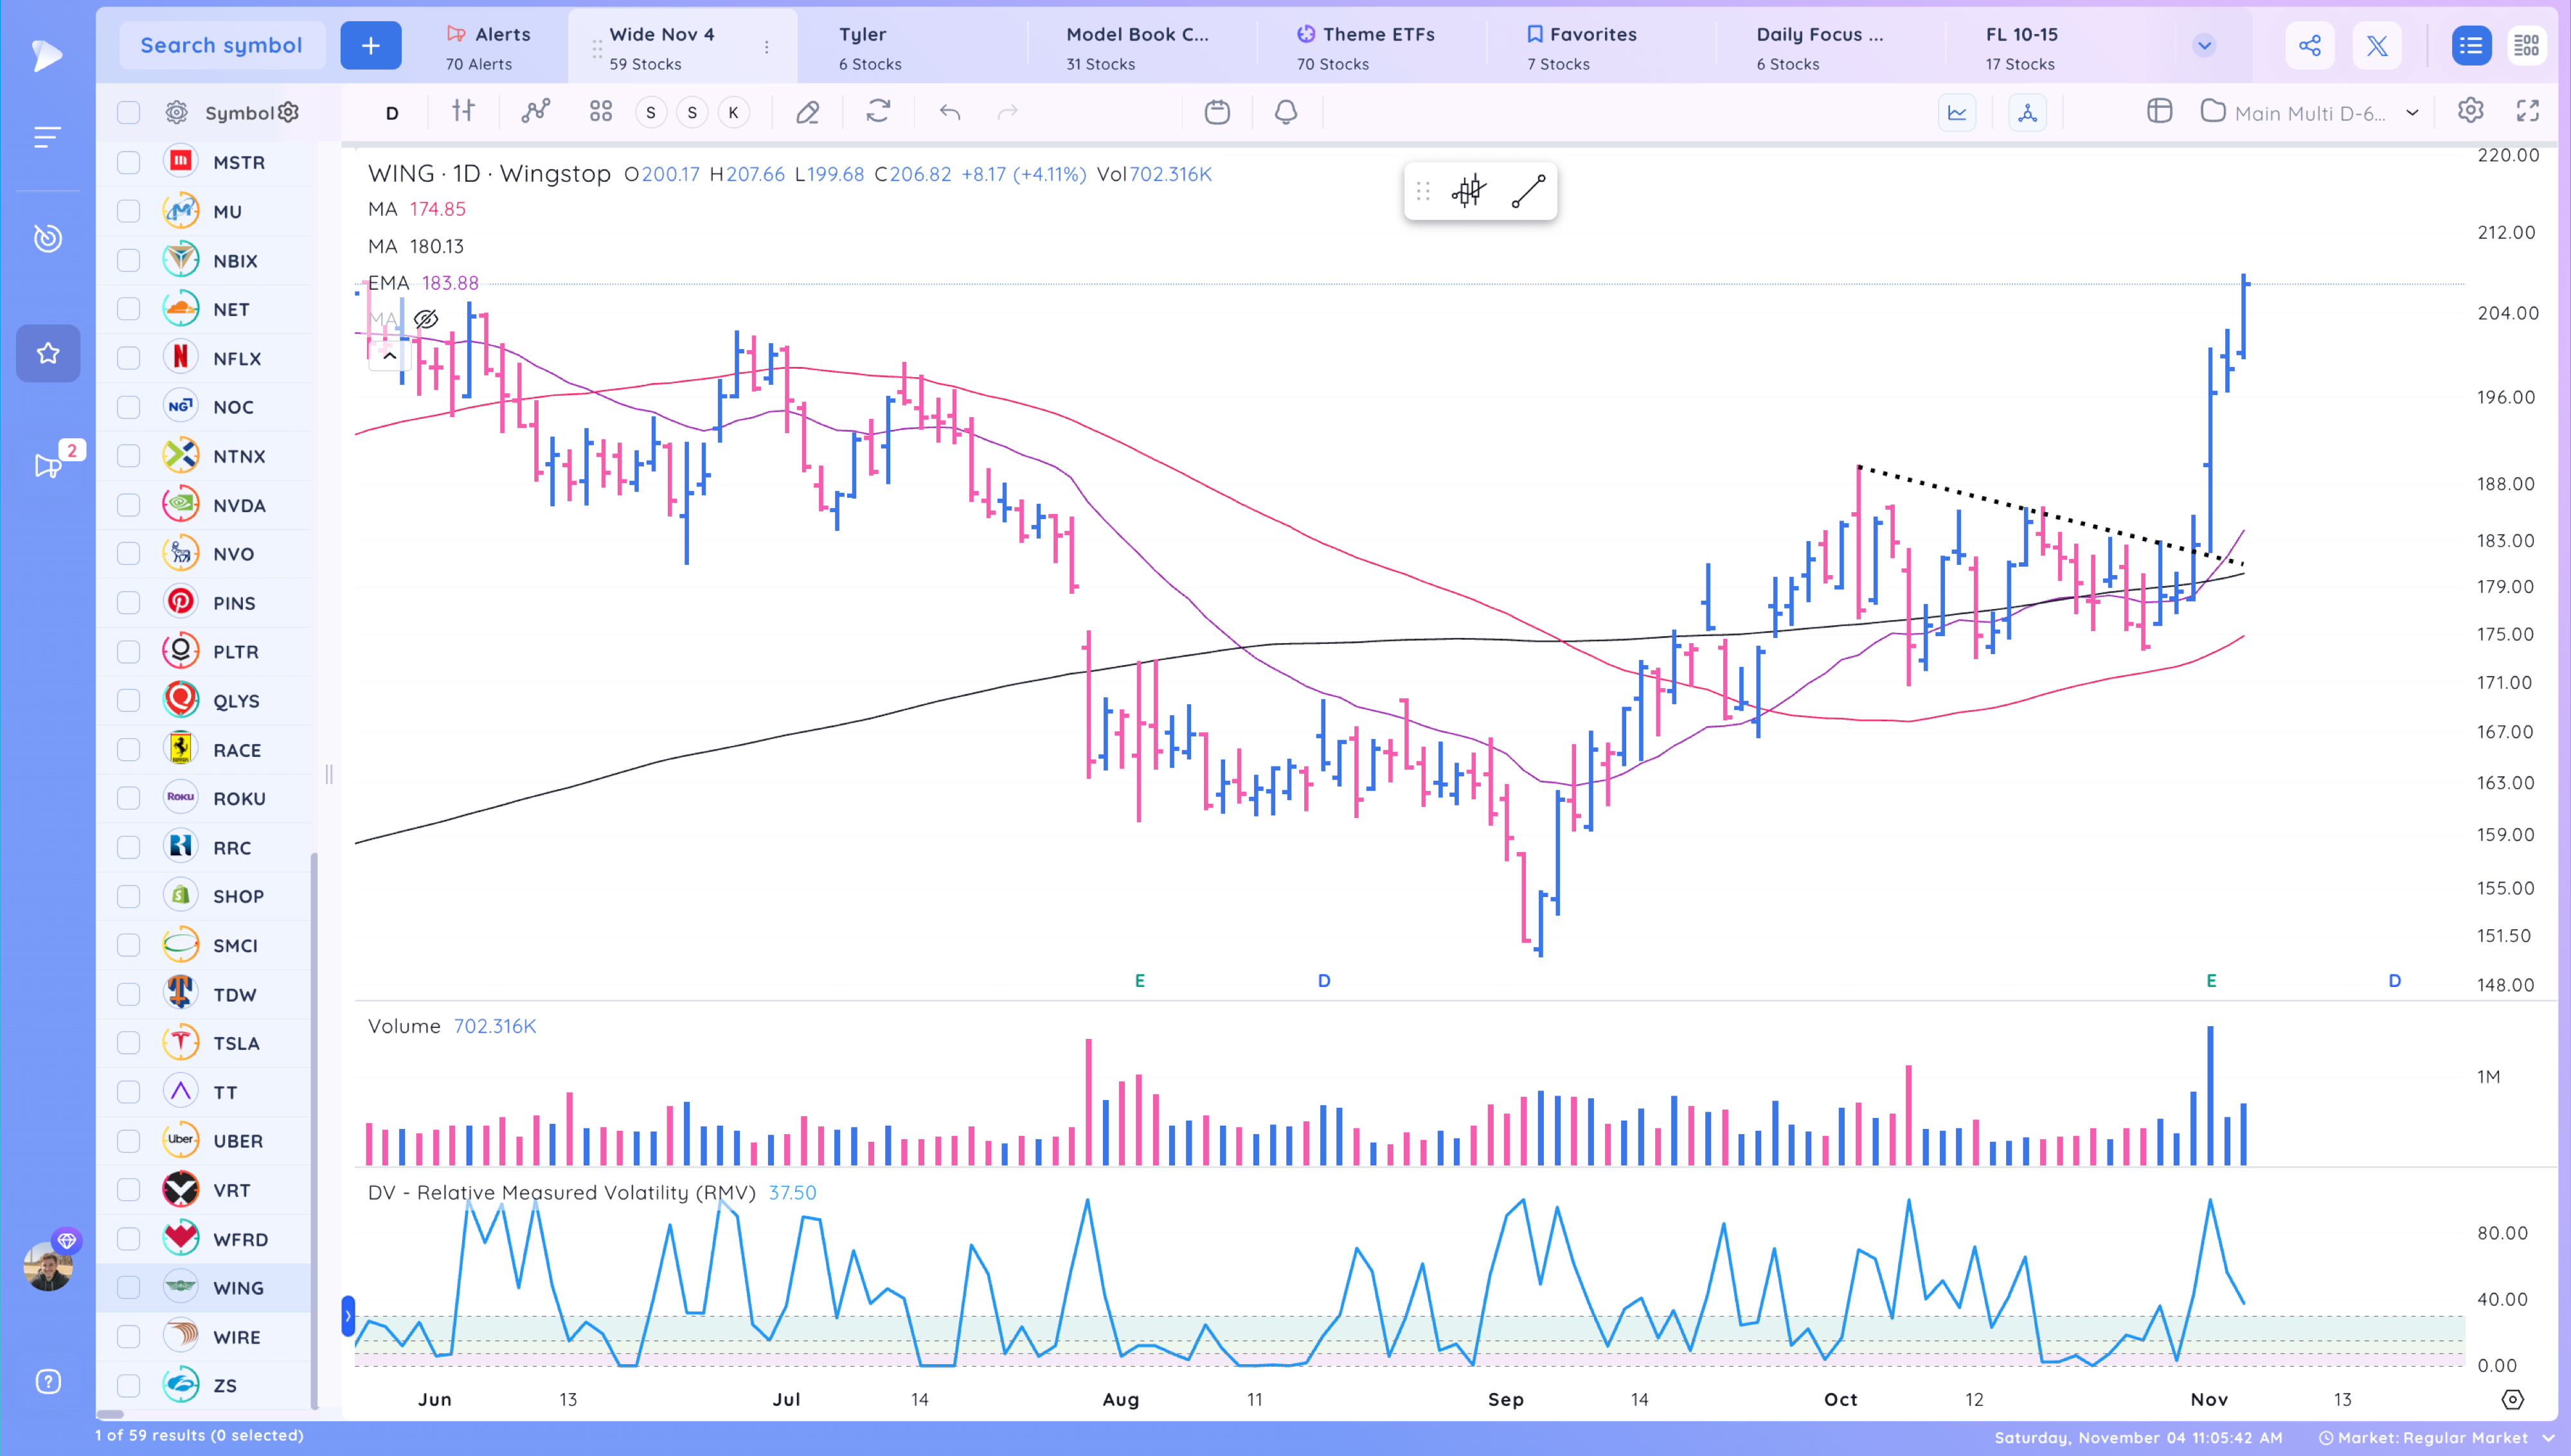Open the sidebar menu lines icon
Viewport: 2571px width, 1456px height.
coord(47,137)
